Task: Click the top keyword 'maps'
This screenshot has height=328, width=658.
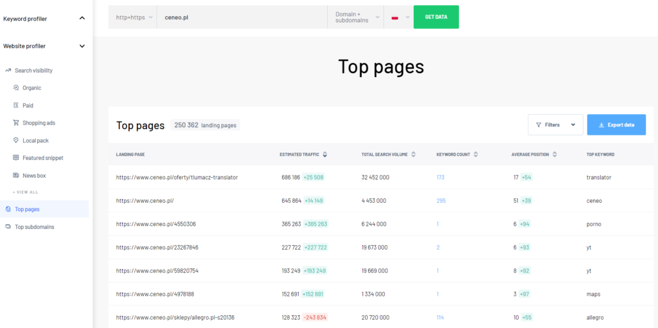Action: tap(593, 295)
